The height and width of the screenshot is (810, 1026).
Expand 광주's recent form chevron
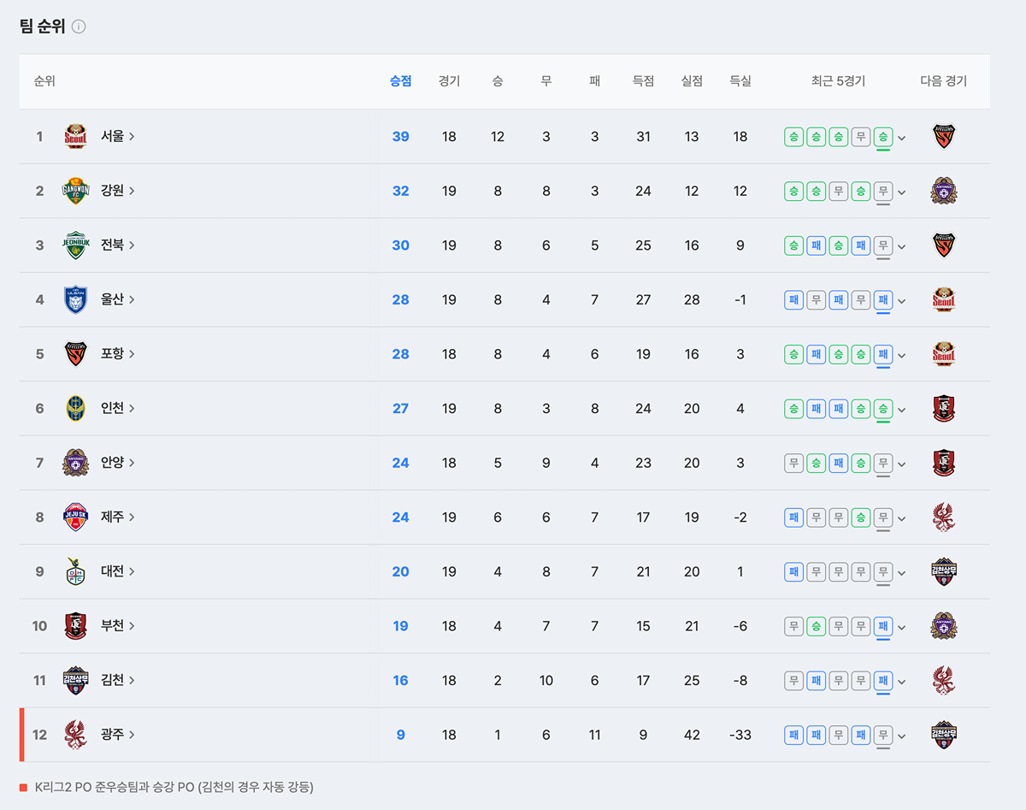(901, 736)
